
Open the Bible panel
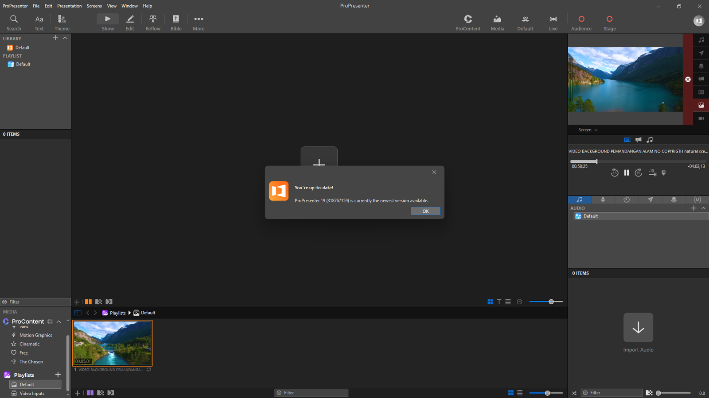click(176, 23)
